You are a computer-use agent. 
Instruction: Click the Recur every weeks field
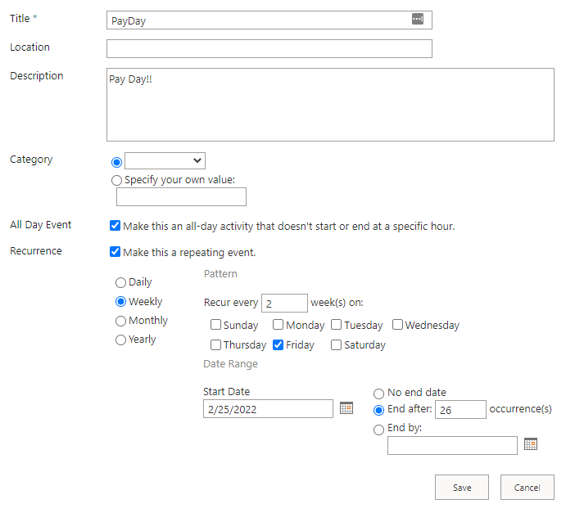(284, 303)
